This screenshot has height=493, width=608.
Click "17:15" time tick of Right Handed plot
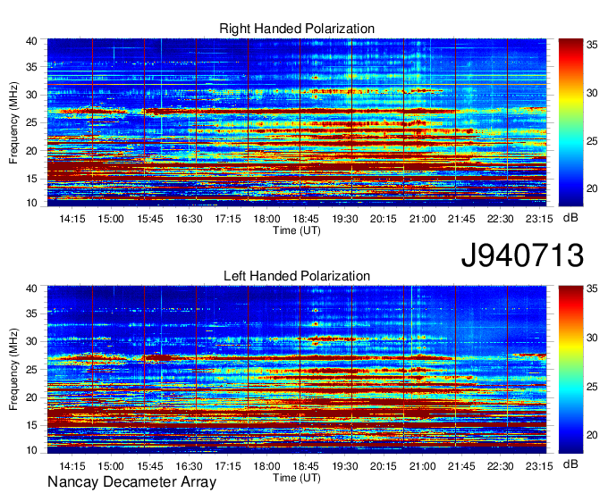228,219
